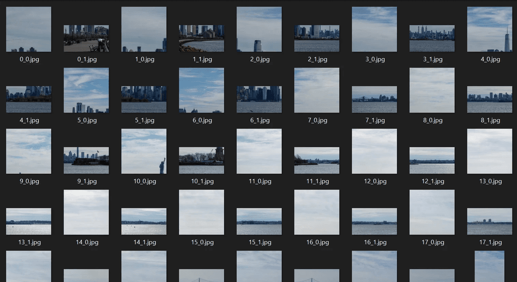Click the 13_1.jpg thumbnail image
Viewport: 517px width, 282px height.
(x=29, y=221)
